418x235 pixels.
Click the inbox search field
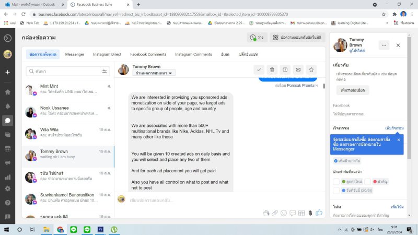tap(68, 72)
